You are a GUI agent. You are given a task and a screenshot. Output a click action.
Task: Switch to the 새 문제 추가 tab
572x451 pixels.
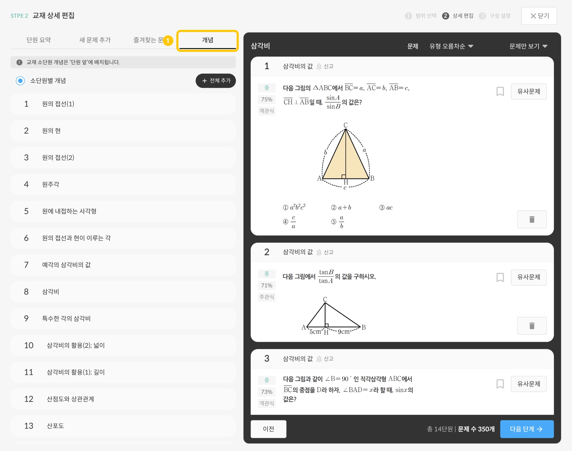click(95, 40)
